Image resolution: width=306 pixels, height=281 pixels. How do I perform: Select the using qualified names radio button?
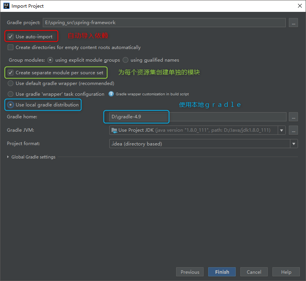pos(126,60)
